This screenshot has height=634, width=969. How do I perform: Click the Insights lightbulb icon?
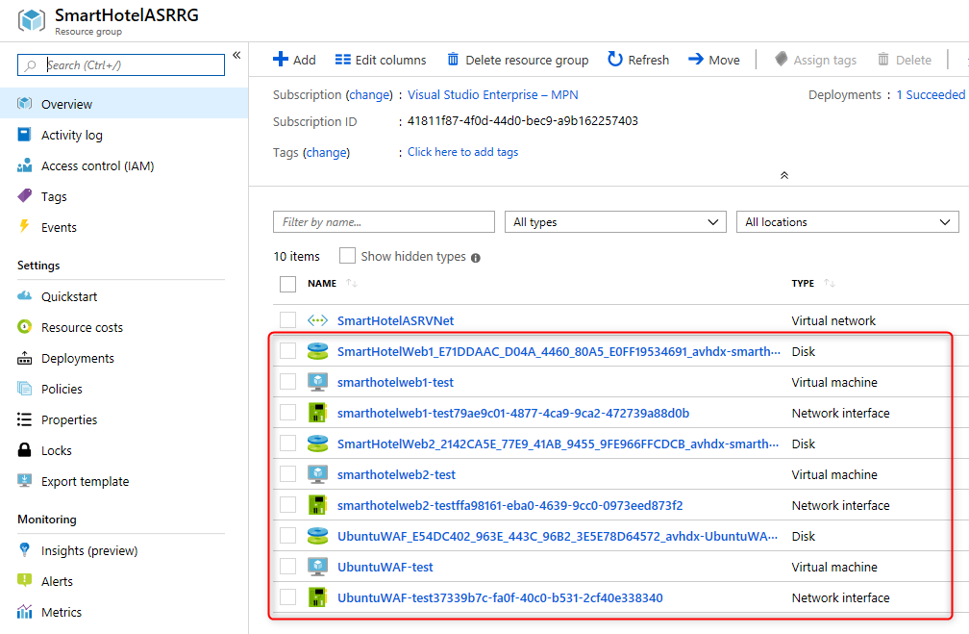[x=24, y=549]
